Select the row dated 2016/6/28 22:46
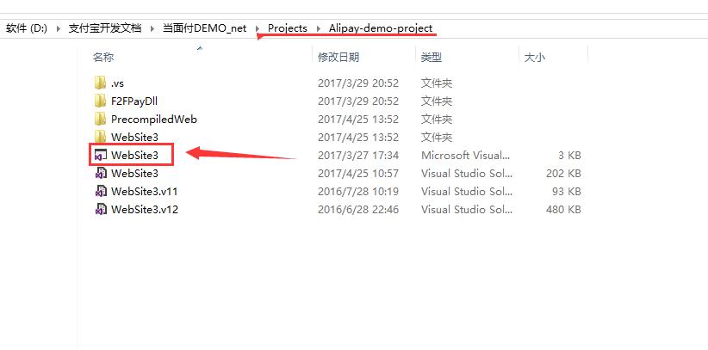708x350 pixels. click(338, 209)
